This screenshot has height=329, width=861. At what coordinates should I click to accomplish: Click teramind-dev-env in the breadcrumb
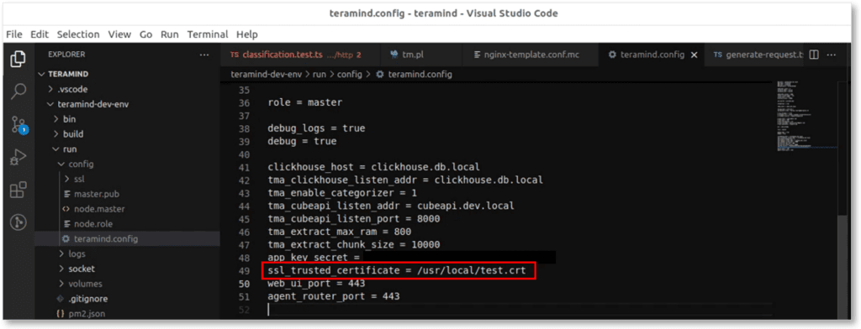[x=266, y=74]
